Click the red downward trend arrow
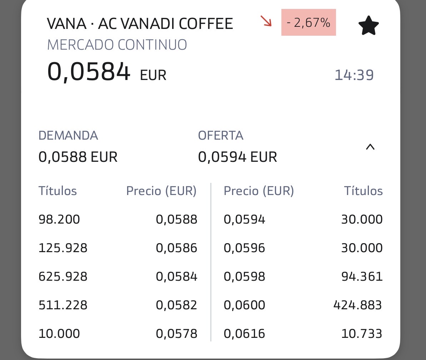The height and width of the screenshot is (360, 426). pos(266,21)
